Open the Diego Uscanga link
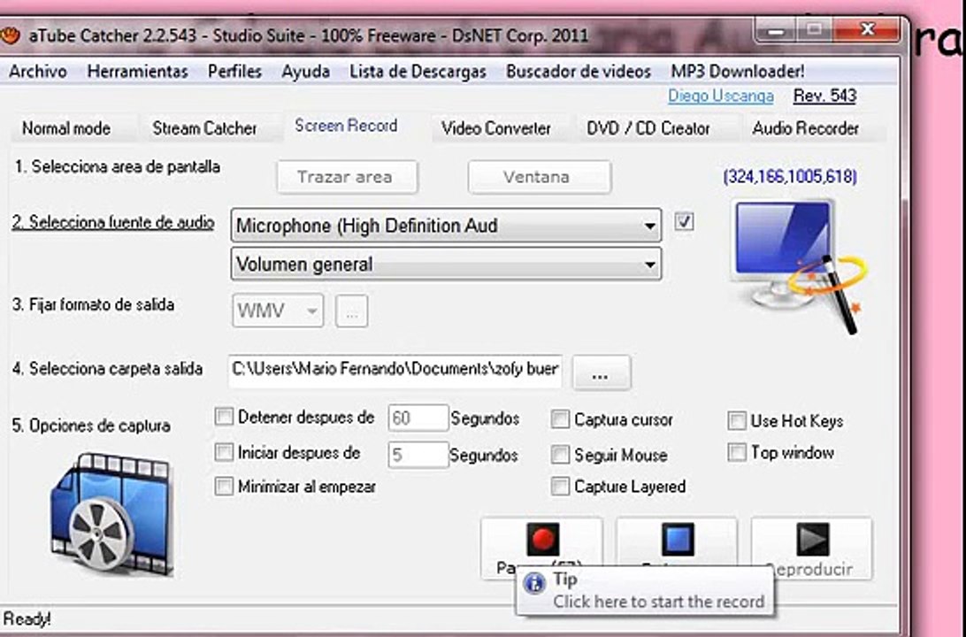This screenshot has width=966, height=637. click(x=721, y=96)
